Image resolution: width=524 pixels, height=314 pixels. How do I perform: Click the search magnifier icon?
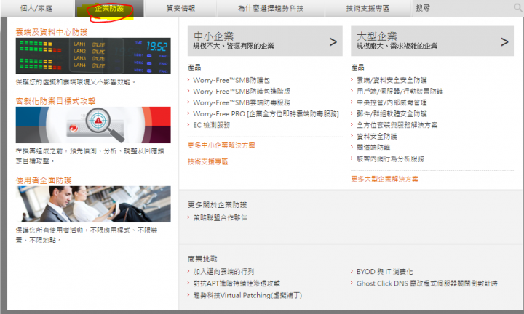point(517,8)
